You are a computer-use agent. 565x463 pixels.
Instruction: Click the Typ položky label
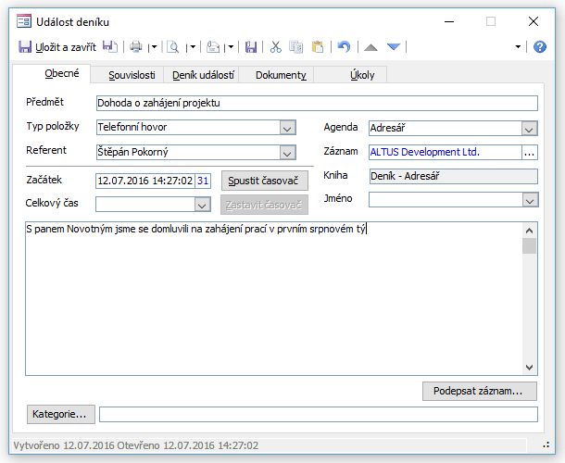[x=53, y=127]
